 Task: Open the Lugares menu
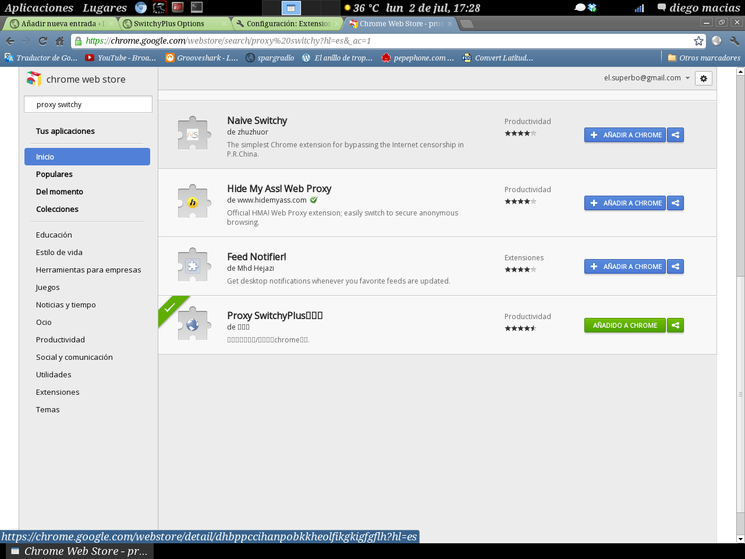[x=105, y=8]
